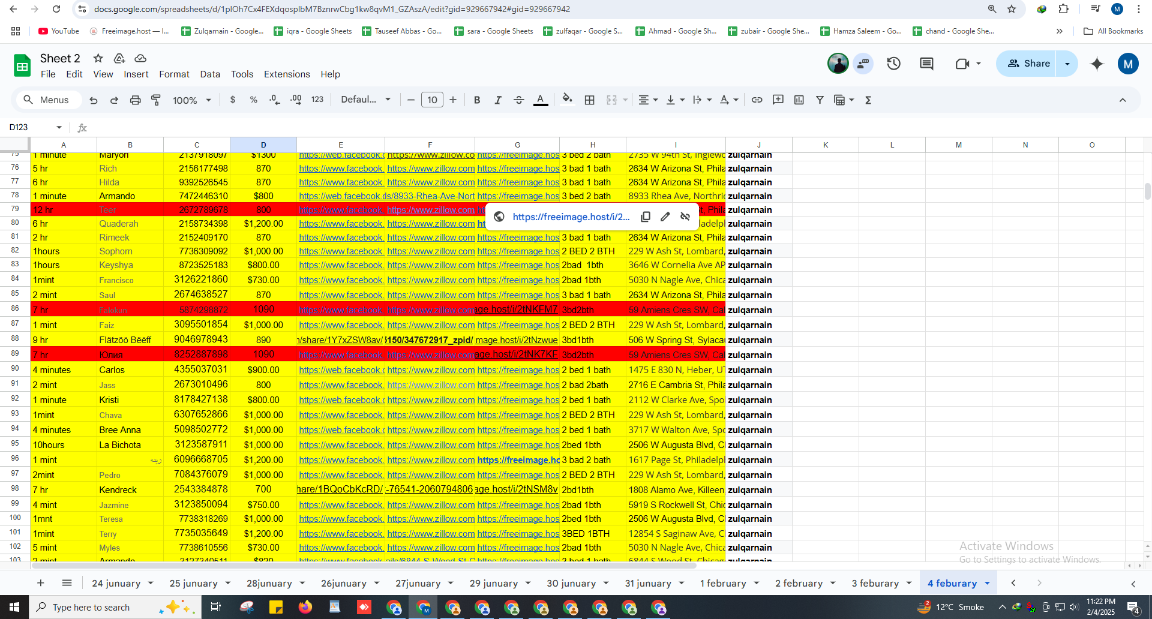This screenshot has height=619, width=1152.
Task: Open freeimage.host link in popup
Action: click(571, 217)
